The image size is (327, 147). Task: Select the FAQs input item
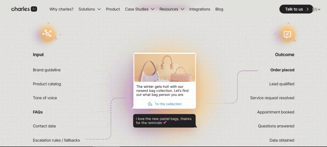(38, 112)
